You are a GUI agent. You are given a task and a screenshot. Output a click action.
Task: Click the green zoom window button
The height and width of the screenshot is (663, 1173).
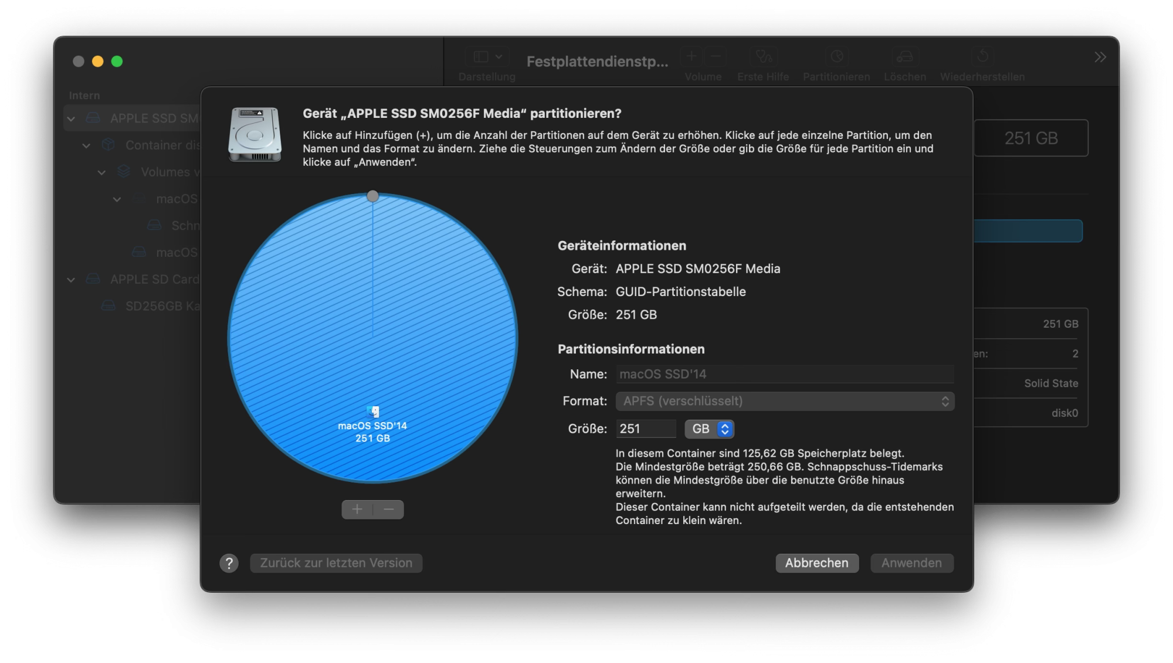[117, 61]
